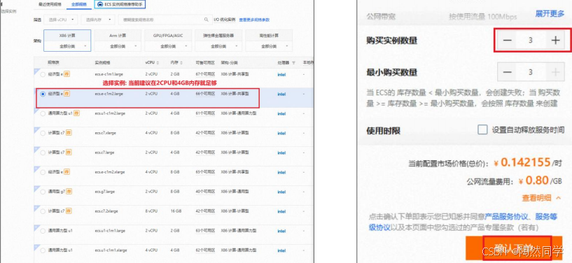Open the 全部分类 dropdown under GPU/FPGA/ASIC
Viewport: 572px width, 263px height.
[168, 47]
